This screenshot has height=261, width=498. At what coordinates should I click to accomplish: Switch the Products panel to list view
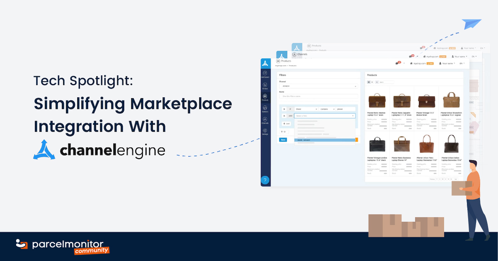372,82
